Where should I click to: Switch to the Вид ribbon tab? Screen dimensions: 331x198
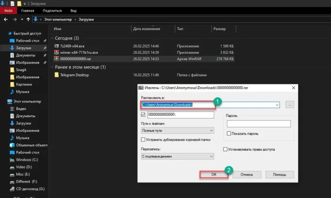click(74, 11)
